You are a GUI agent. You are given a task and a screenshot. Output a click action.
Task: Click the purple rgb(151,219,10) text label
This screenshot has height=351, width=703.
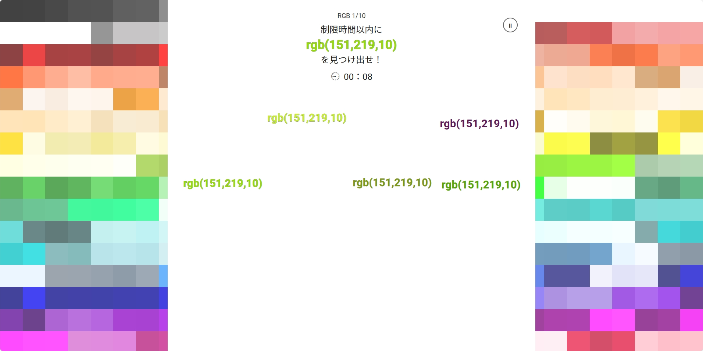coord(479,124)
